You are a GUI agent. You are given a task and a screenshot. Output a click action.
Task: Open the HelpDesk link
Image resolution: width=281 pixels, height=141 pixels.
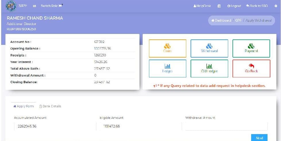coord(202,6)
